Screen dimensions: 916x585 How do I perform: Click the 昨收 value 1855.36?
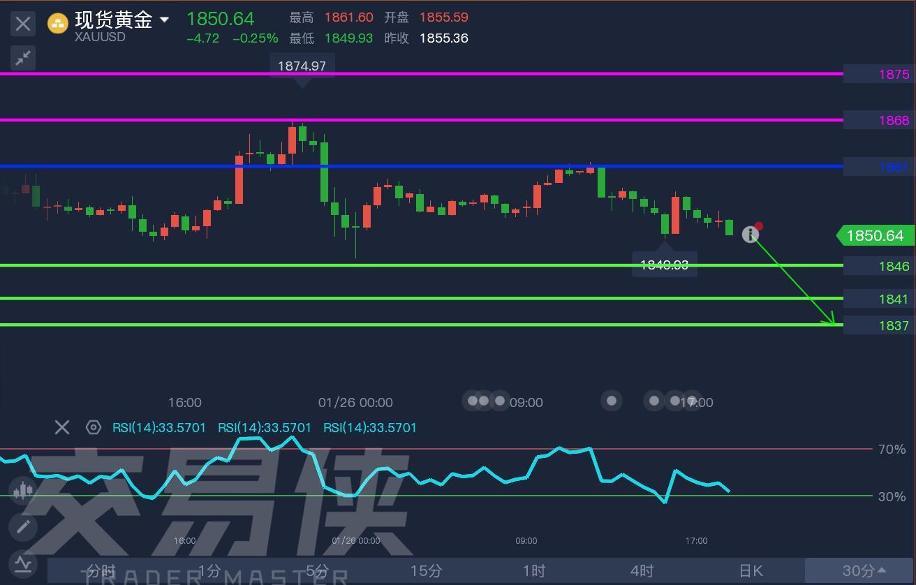click(444, 38)
